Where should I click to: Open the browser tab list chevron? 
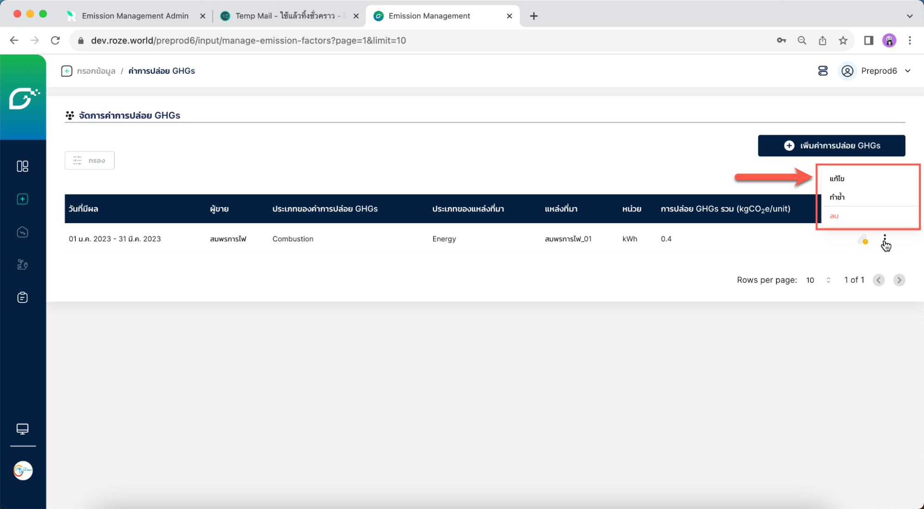pyautogui.click(x=909, y=16)
